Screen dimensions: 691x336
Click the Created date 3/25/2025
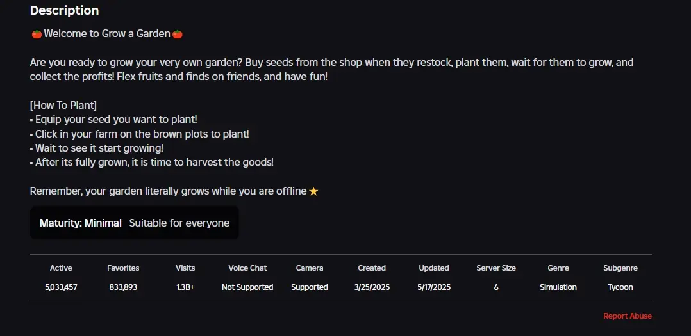372,287
